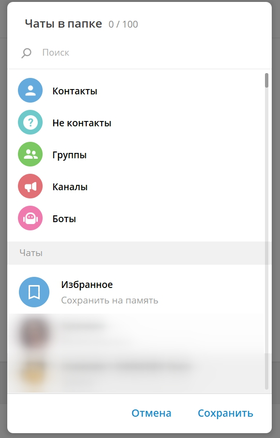The image size is (280, 438).
Task: Click the blue Contacts person icon
Action: coord(30,91)
